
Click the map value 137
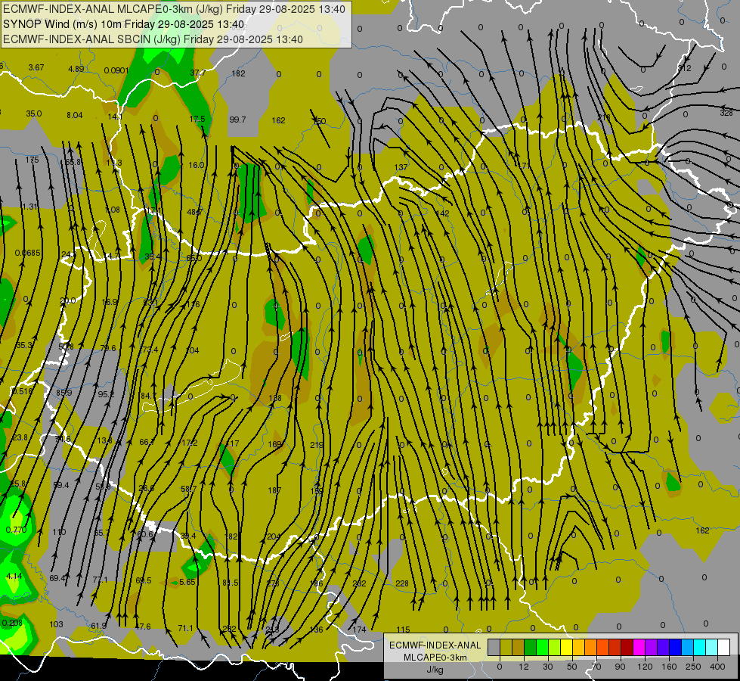(401, 167)
